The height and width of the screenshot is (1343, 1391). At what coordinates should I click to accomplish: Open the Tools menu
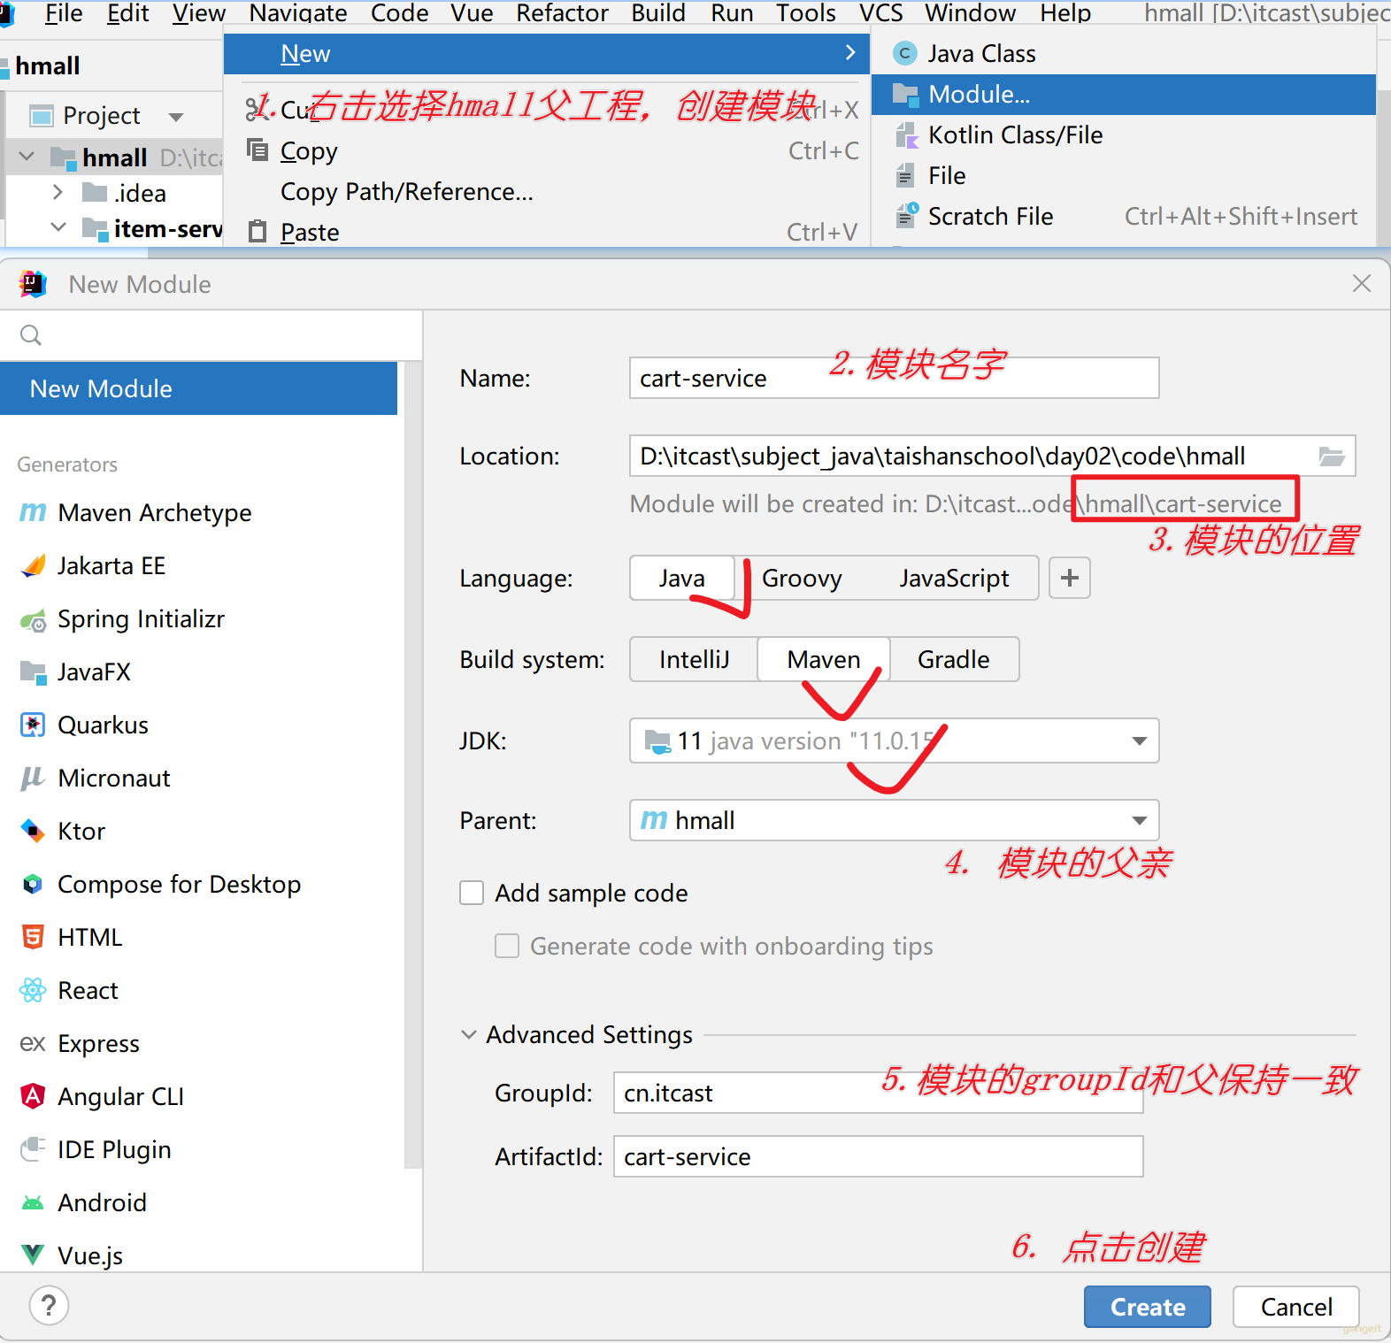point(806,12)
